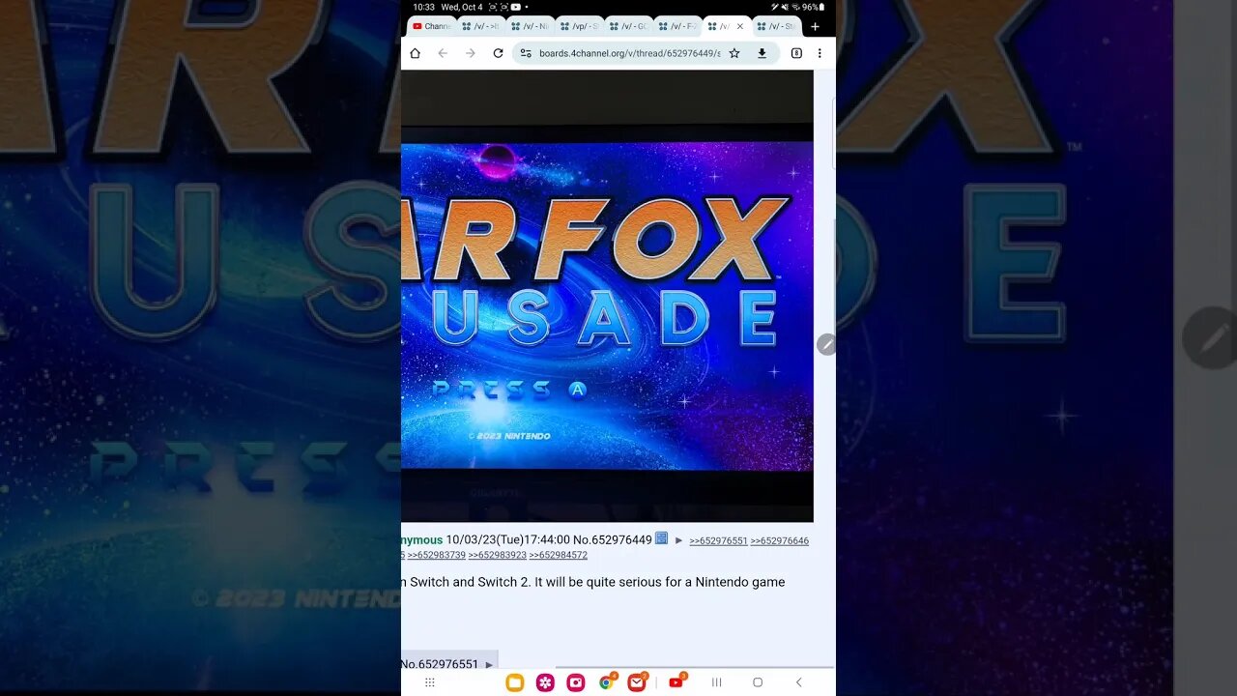
Task: Launch the Camera app in the taskbar
Action: tap(576, 682)
